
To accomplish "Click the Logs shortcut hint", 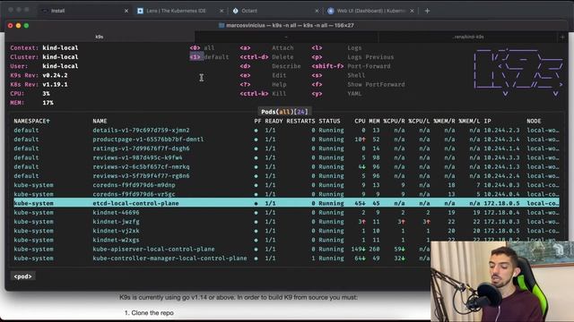I will (x=336, y=47).
